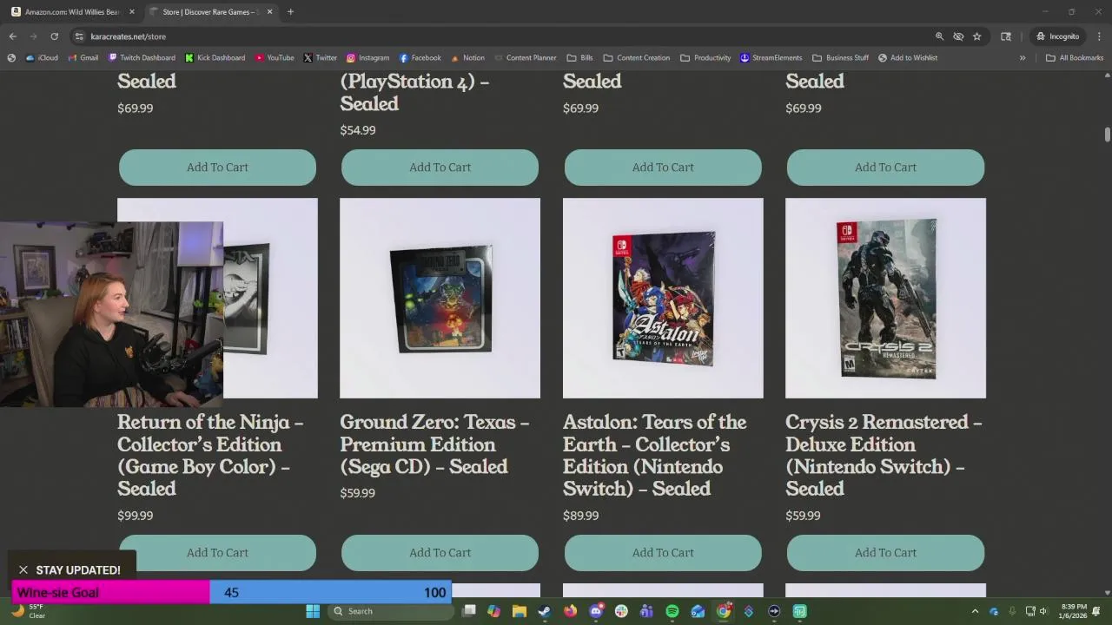1112x625 pixels.
Task: Add the $54.99 PlayStation 4 game to cart
Action: click(x=440, y=168)
